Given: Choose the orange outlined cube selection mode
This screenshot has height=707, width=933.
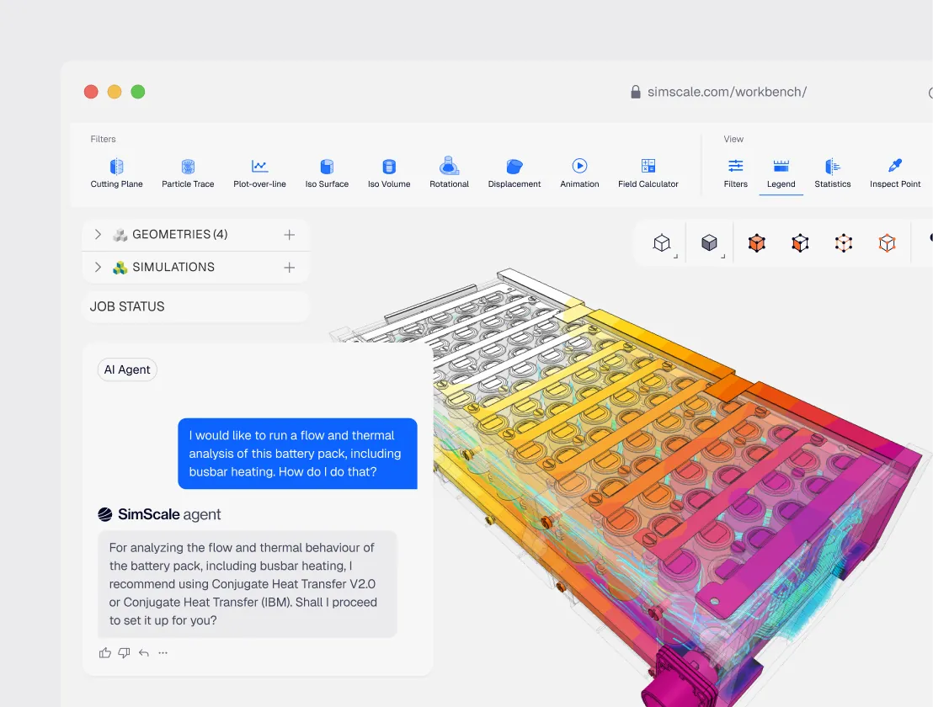Looking at the screenshot, I should point(888,242).
